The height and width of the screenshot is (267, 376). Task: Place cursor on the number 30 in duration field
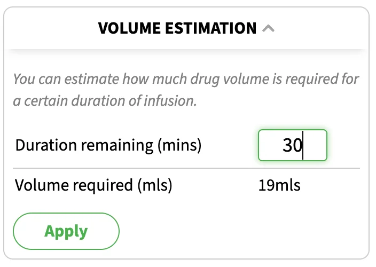coord(292,145)
